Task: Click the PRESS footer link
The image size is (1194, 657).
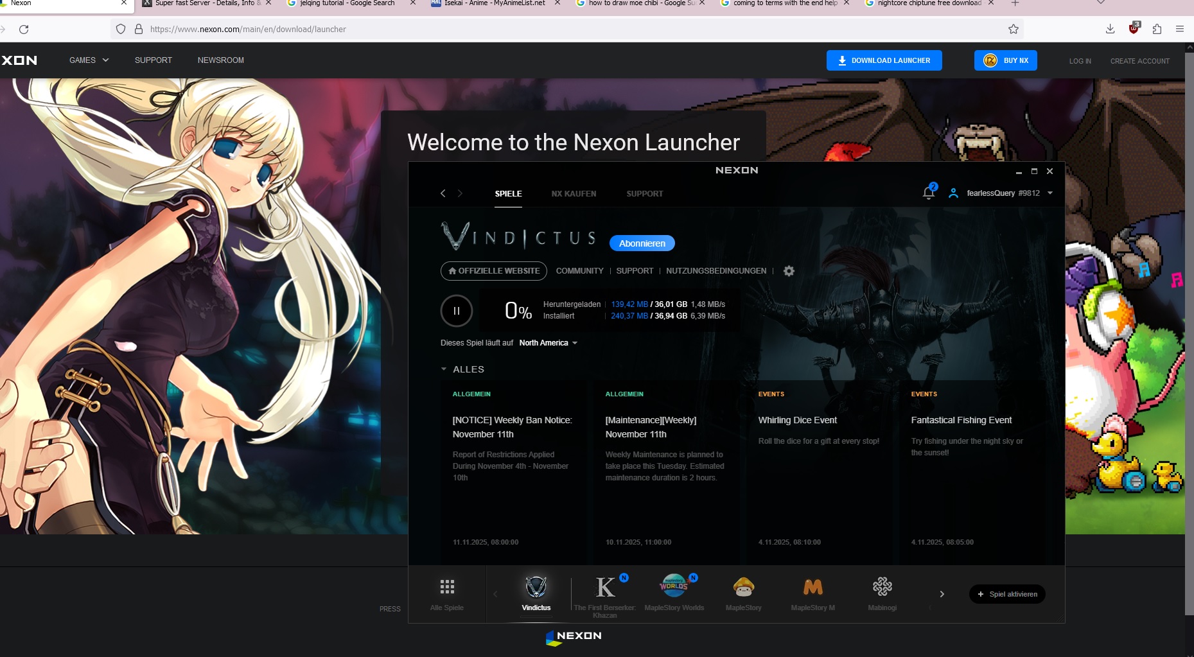Action: 390,609
